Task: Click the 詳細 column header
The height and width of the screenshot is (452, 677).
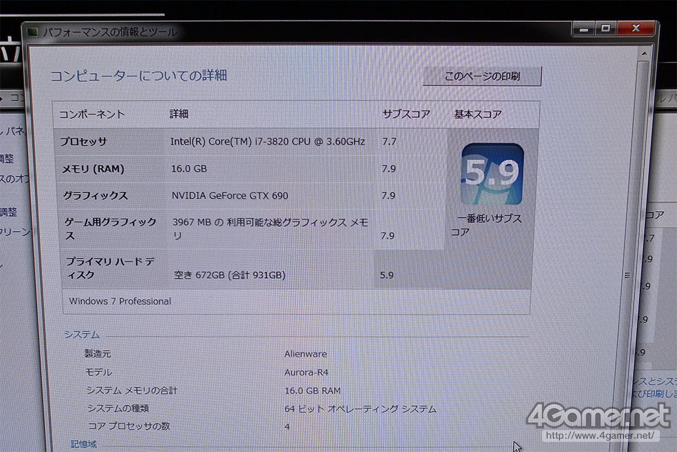Action: click(179, 114)
